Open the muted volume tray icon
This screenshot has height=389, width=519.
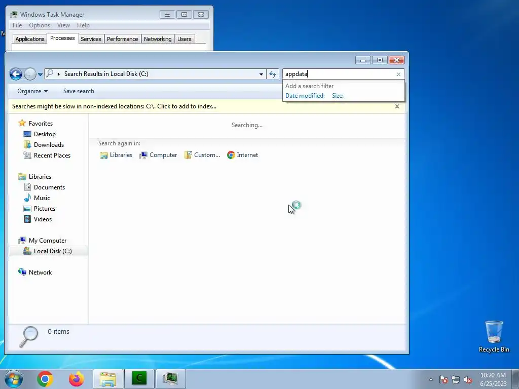click(x=468, y=379)
